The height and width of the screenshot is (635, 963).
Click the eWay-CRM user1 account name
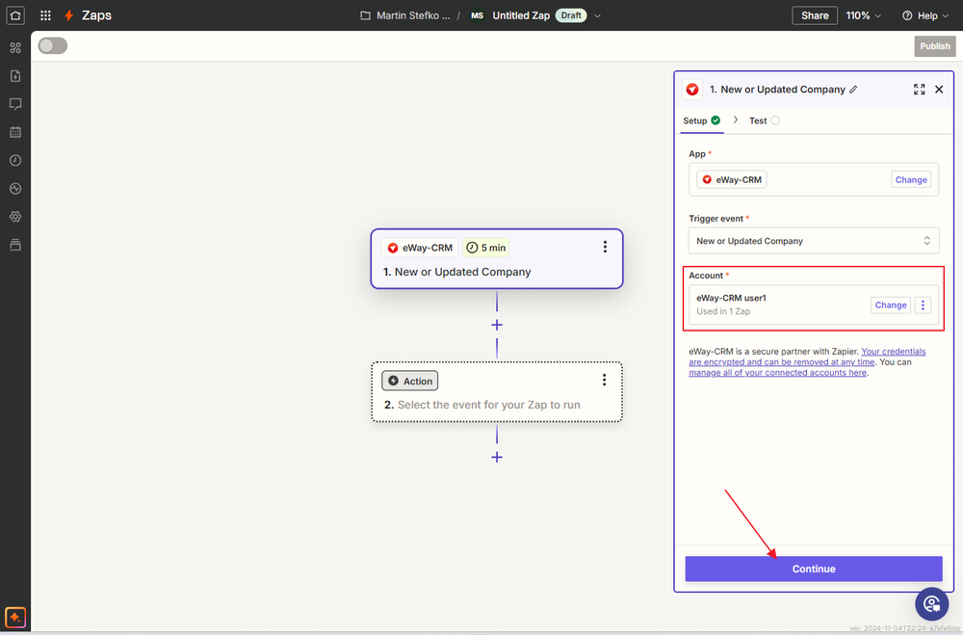[x=731, y=298]
